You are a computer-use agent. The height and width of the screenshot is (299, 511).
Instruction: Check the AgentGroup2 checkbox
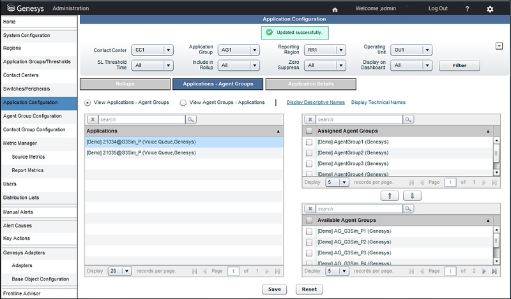pyautogui.click(x=309, y=153)
